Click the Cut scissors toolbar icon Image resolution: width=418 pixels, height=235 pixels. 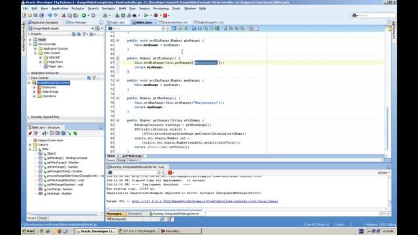coord(64,16)
